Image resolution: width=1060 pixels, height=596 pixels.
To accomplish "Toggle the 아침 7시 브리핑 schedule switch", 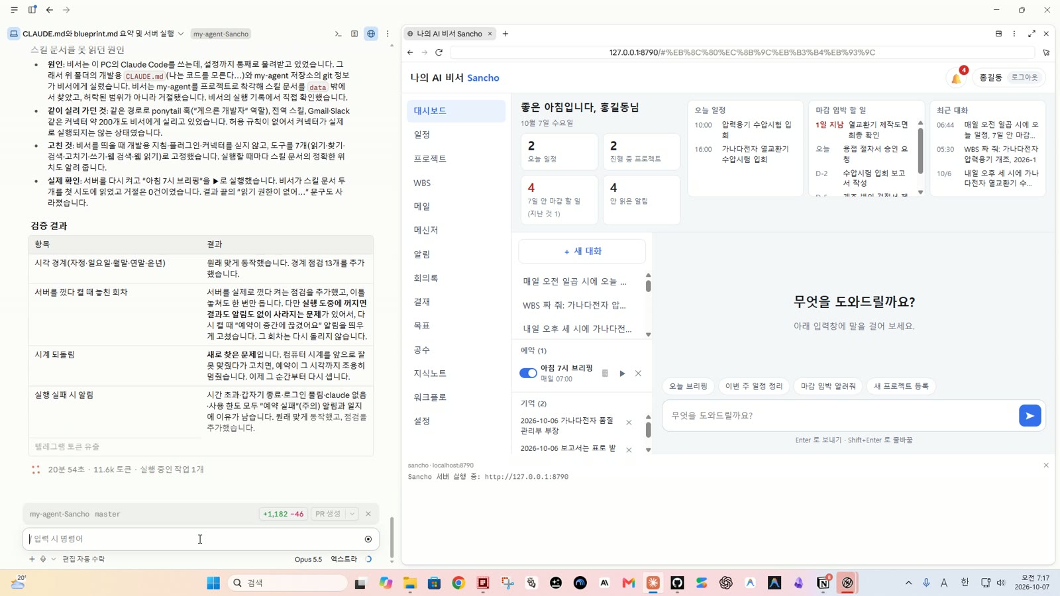I will [528, 373].
